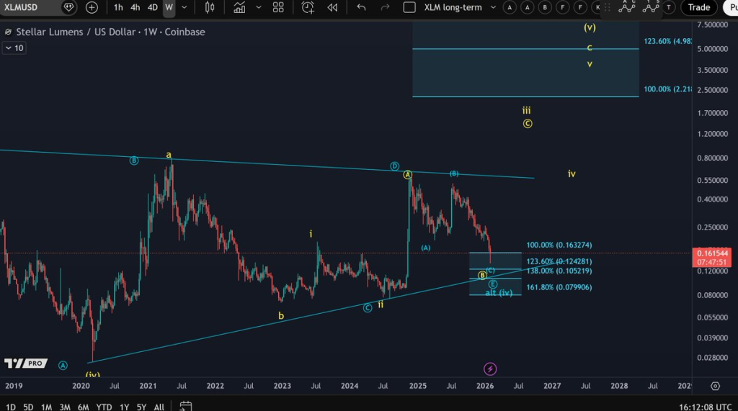The image size is (738, 411).
Task: Click the purple lightning event marker
Action: coord(490,369)
